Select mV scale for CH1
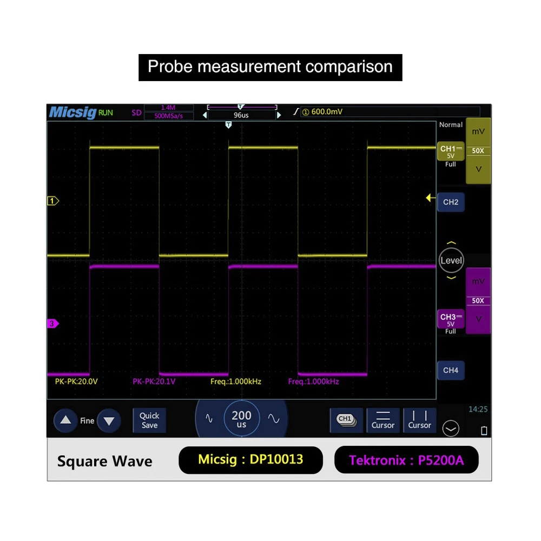The image size is (541, 541). 478,132
